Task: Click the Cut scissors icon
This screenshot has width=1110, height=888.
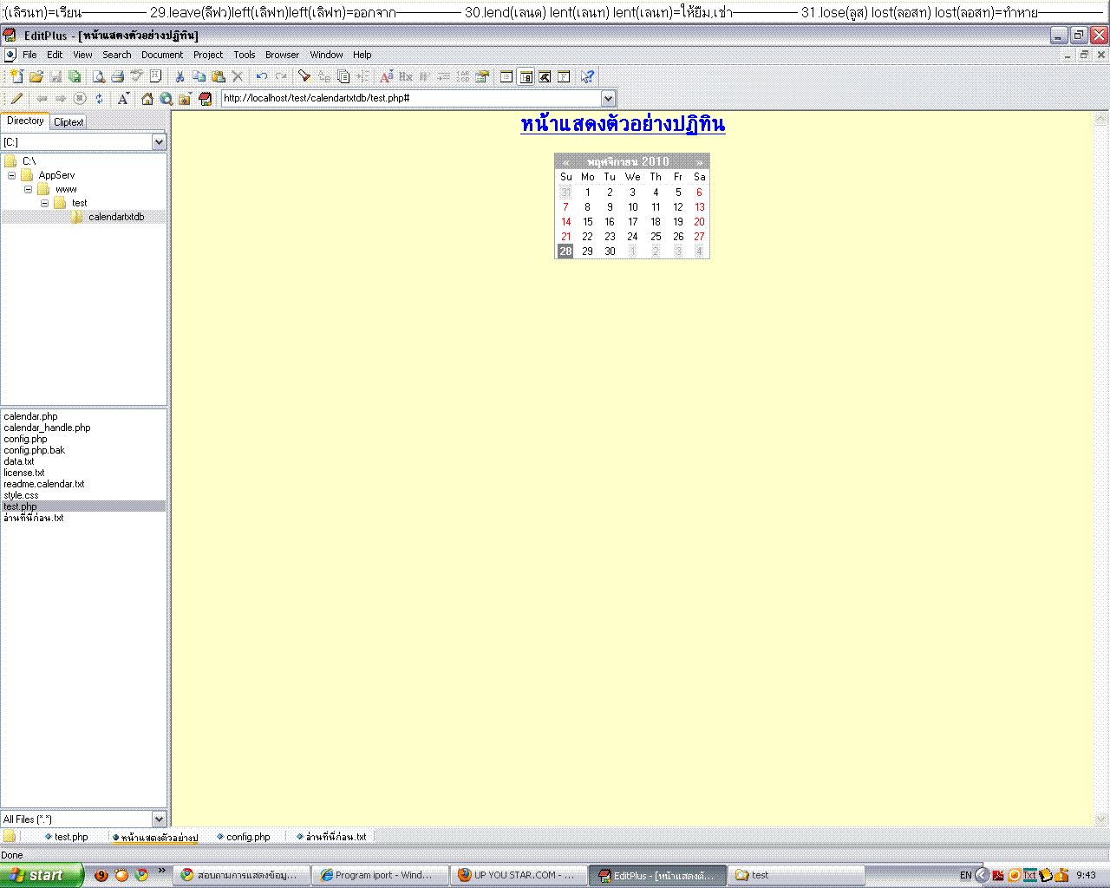Action: (x=180, y=76)
